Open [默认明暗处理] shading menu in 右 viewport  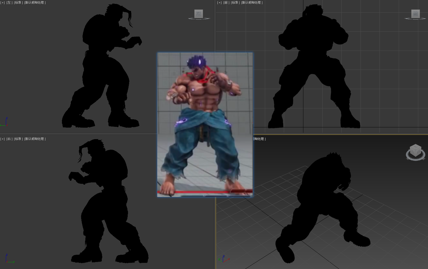click(x=35, y=139)
